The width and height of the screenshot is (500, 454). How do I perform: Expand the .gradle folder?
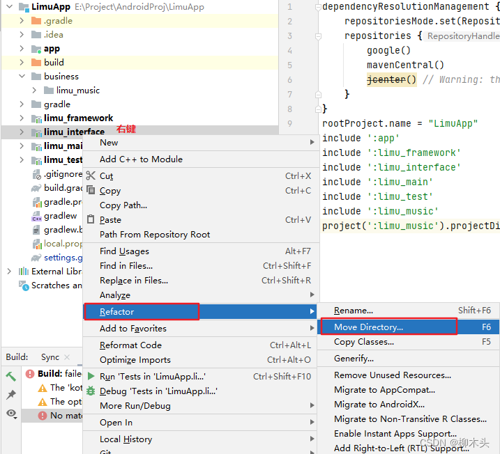tap(22, 21)
